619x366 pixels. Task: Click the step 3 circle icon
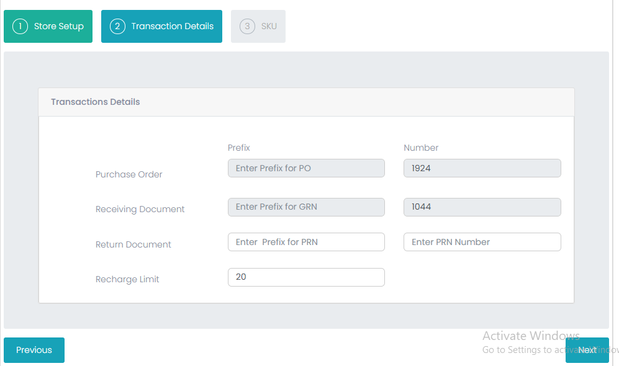click(x=247, y=26)
